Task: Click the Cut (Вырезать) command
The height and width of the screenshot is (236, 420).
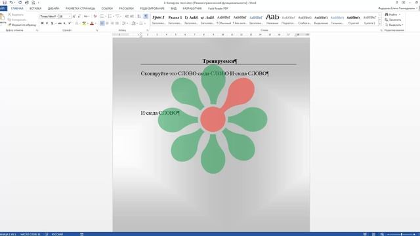Action: point(16,14)
